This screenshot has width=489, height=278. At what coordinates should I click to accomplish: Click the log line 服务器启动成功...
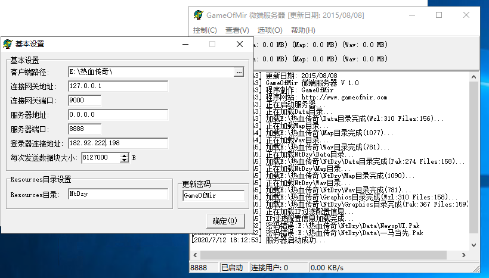tap(259, 240)
